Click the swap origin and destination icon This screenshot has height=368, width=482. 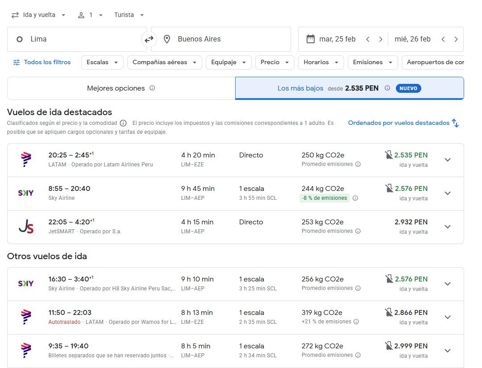tap(149, 39)
